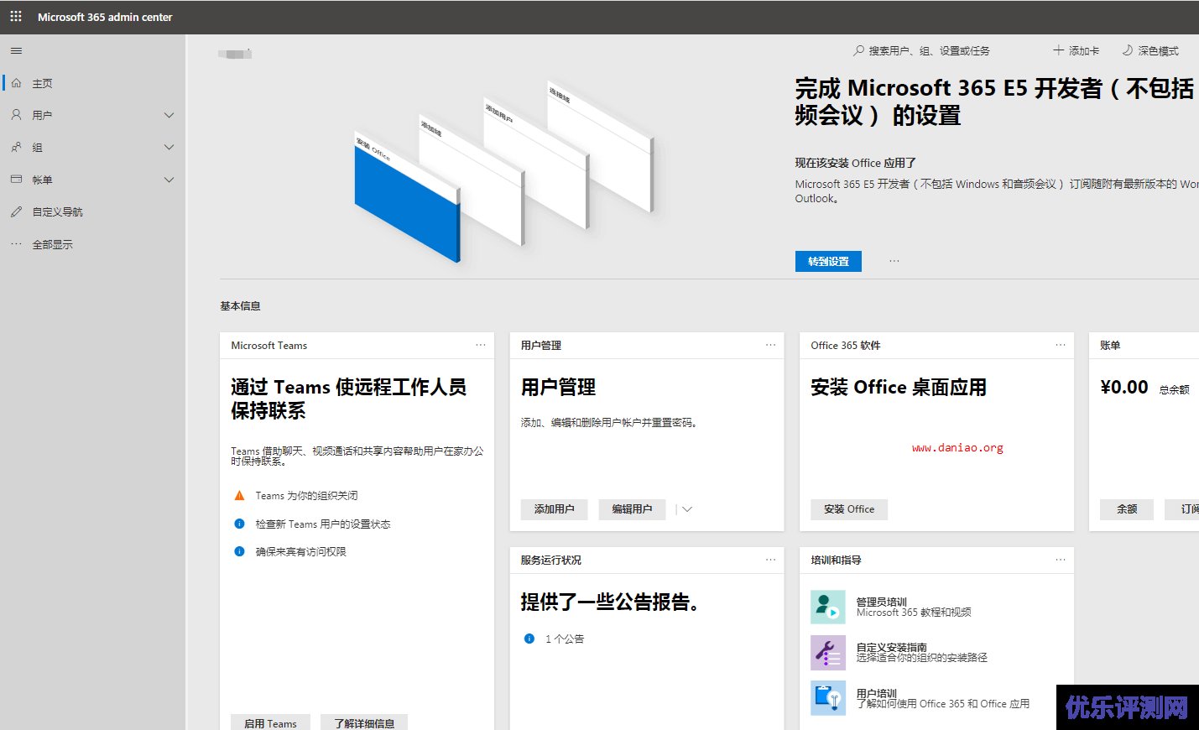This screenshot has height=730, width=1199.
Task: Click the ellipsis icon next to 全部显示
Action: click(16, 244)
